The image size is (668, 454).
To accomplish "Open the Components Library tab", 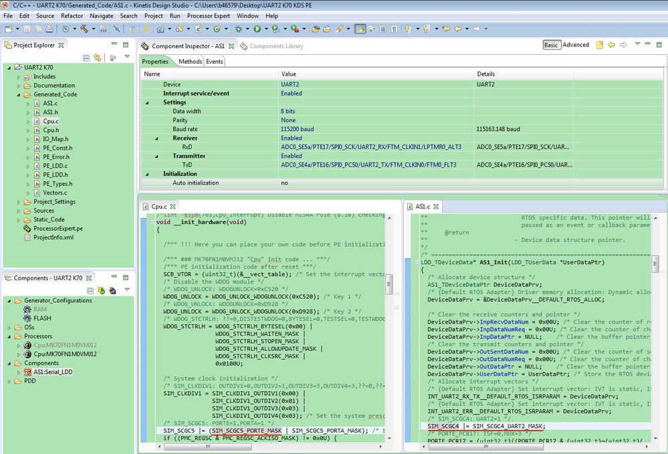I will click(275, 46).
